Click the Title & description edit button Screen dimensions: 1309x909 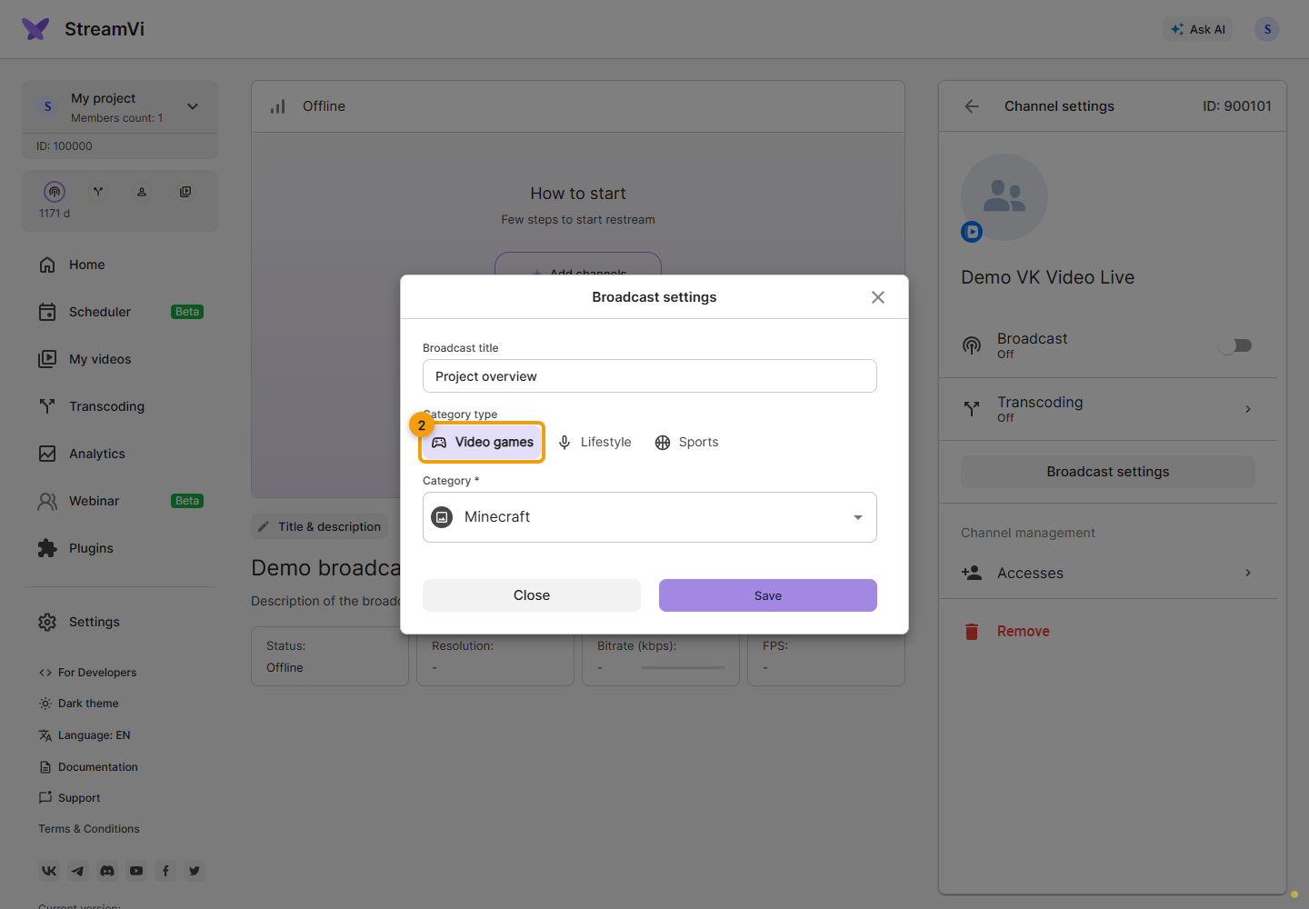[x=319, y=526]
